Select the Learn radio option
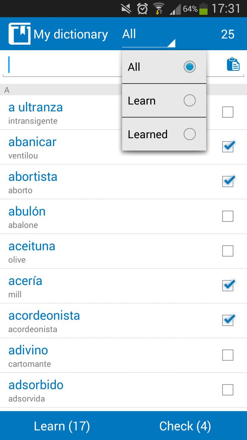The width and height of the screenshot is (247, 440). [164, 101]
